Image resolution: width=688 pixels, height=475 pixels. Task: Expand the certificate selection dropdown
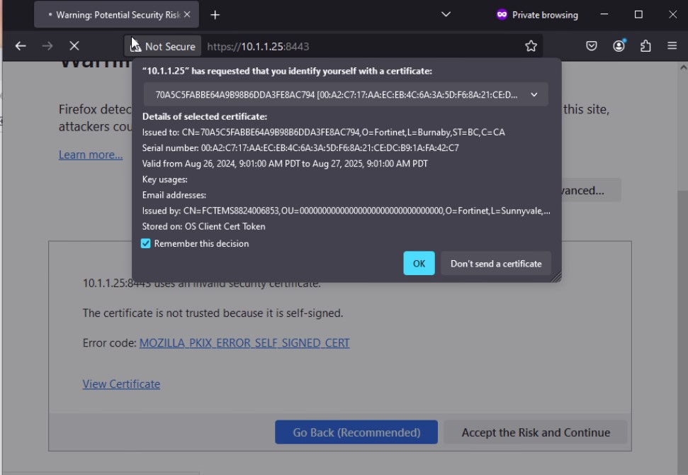click(346, 95)
